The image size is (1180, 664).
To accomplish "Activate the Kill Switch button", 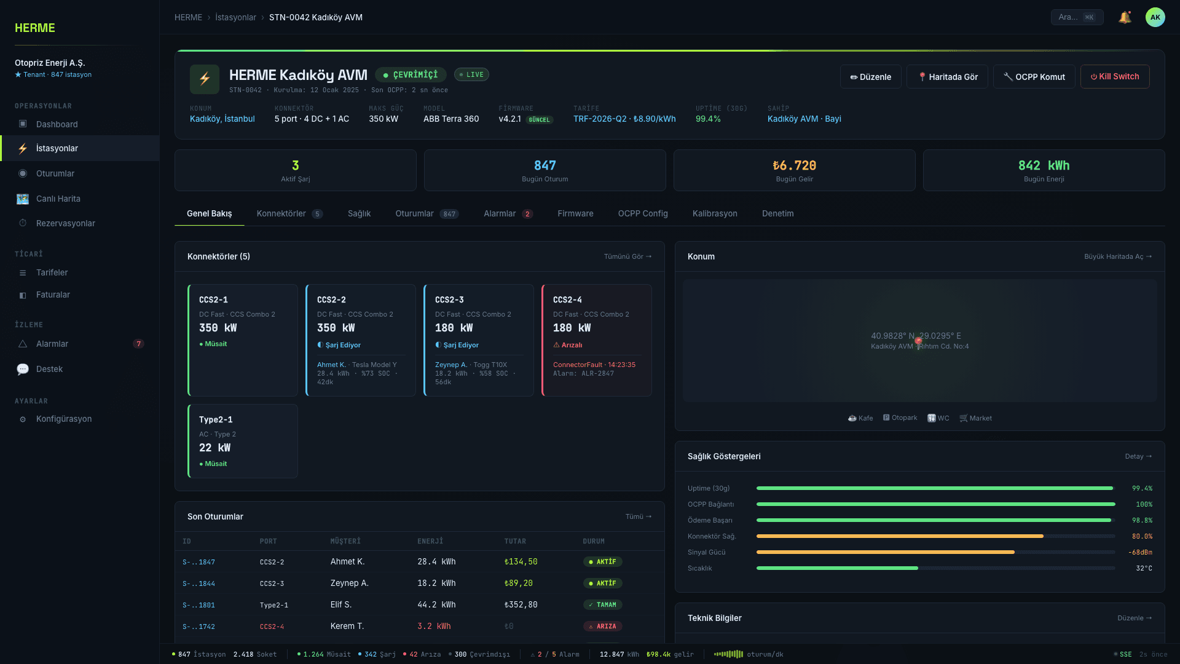I will click(1115, 77).
